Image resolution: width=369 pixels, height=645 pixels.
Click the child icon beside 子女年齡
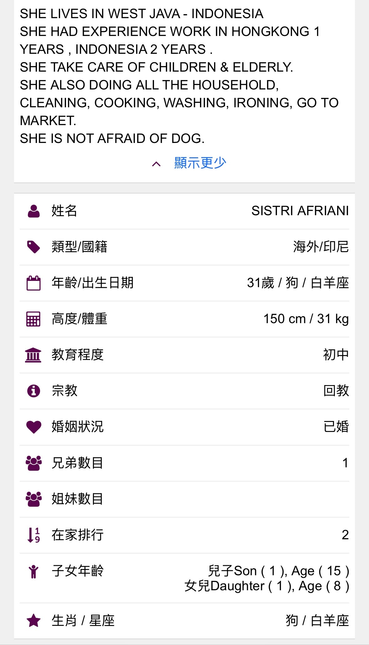pyautogui.click(x=33, y=571)
